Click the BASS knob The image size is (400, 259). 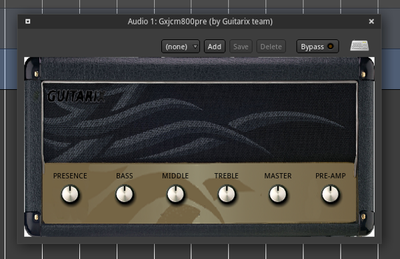coord(125,194)
